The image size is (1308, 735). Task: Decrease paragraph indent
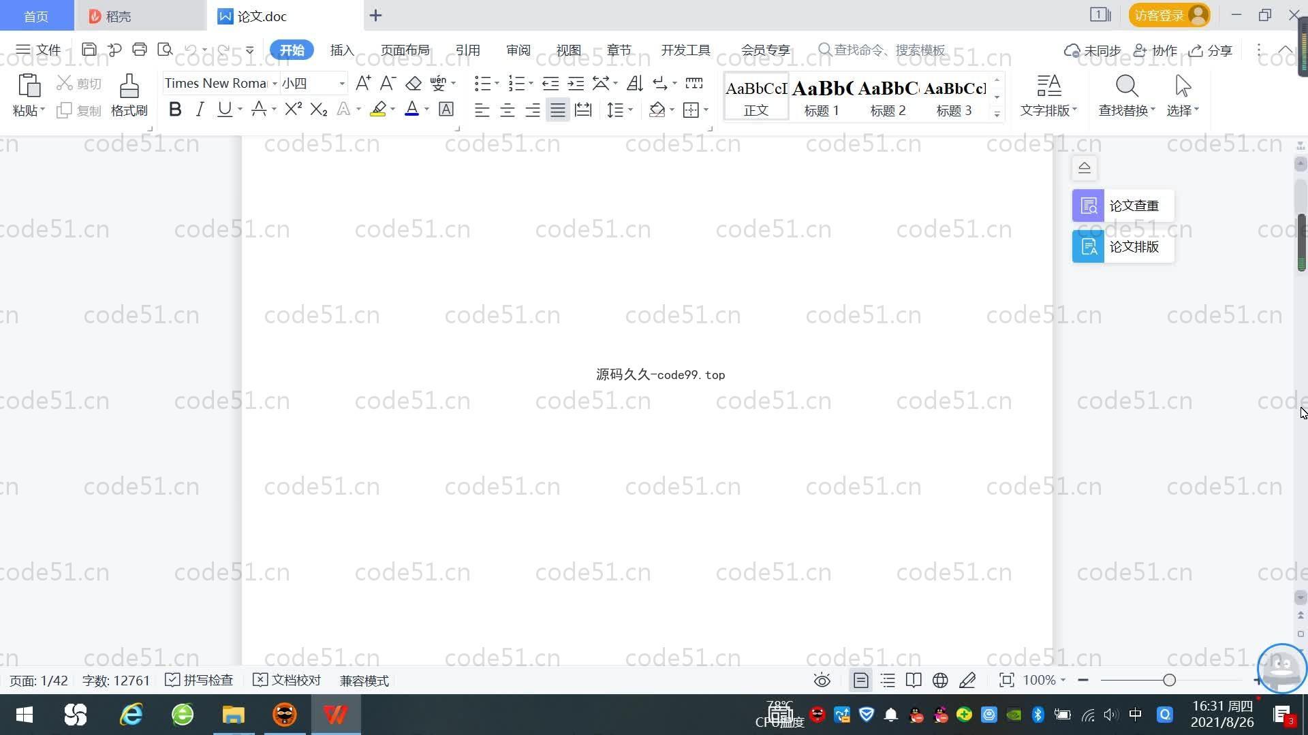[550, 83]
